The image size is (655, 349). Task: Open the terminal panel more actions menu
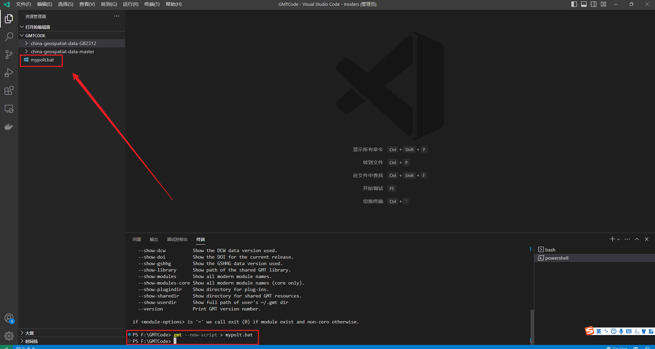[x=627, y=239]
